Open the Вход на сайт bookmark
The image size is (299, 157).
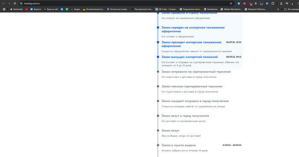(x=51, y=9)
